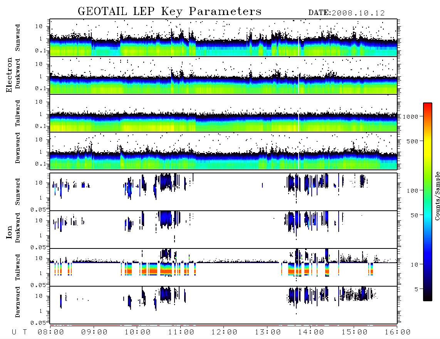Click the Electron Tailward spectrogram panel
Viewport: 440px width, 339px height.
point(223,113)
